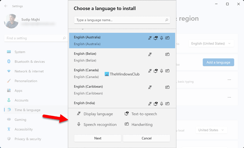Cancel the language install dialog
The image size is (244, 148).
tap(146, 138)
